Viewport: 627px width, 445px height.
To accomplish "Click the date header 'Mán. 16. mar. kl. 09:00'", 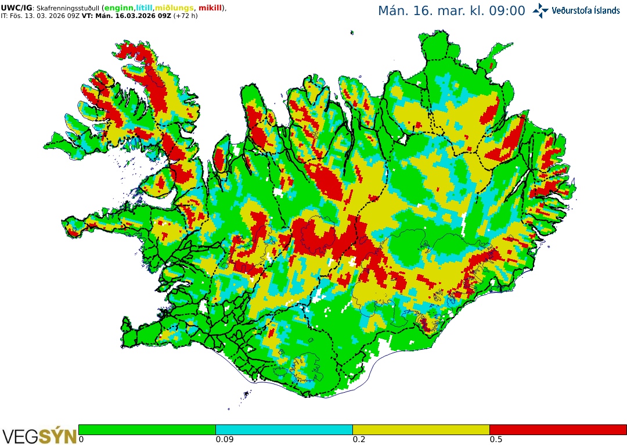I will tap(452, 11).
